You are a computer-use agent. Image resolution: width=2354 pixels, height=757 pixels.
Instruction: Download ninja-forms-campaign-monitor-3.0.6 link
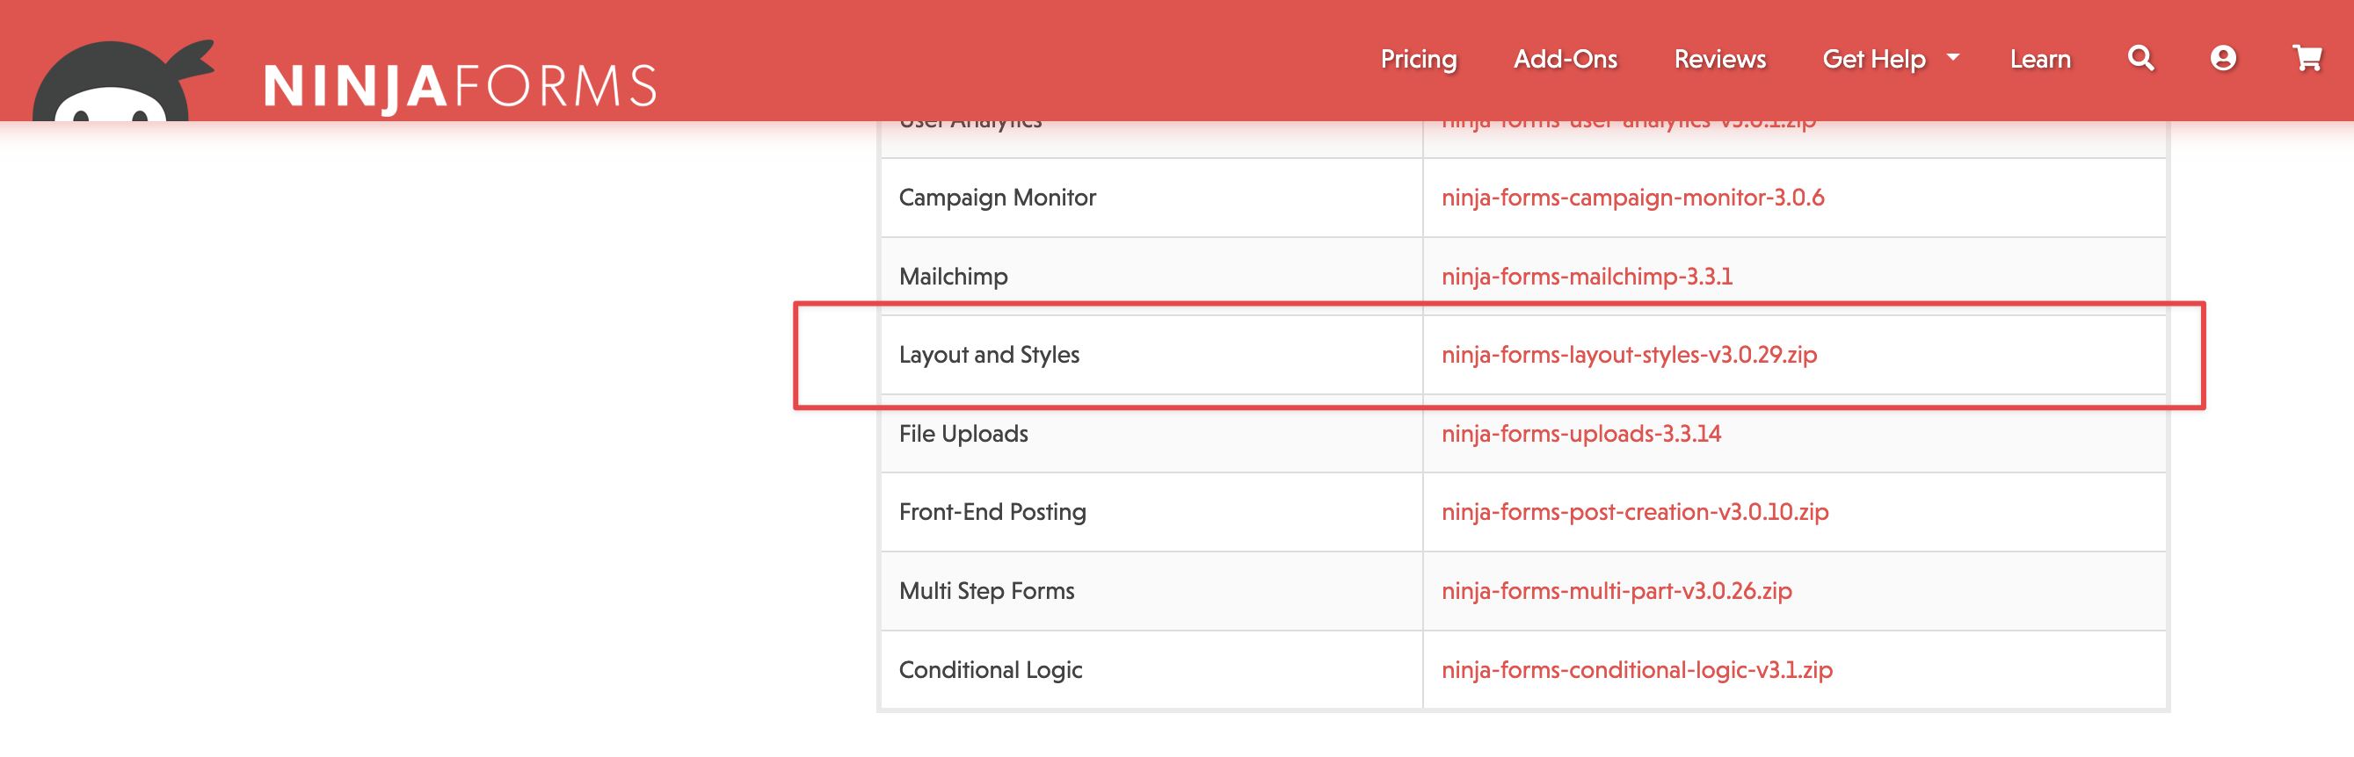click(1632, 198)
